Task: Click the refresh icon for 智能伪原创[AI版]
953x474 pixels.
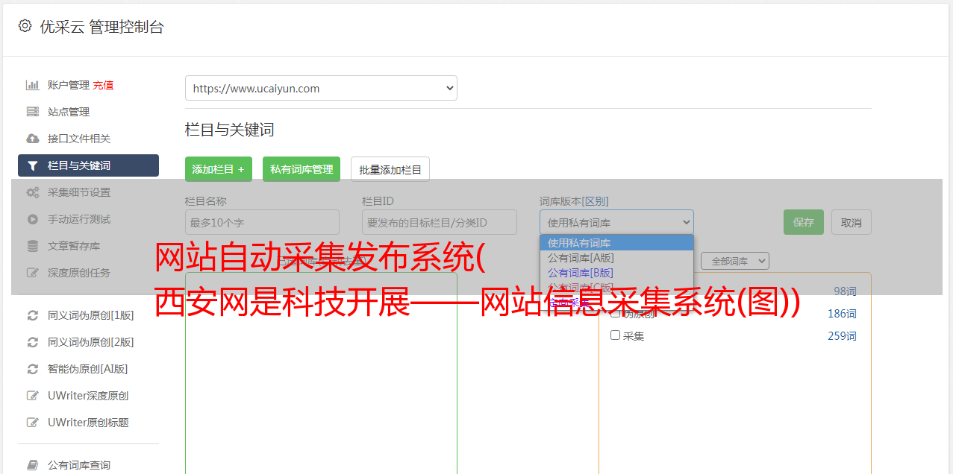Action: coord(33,369)
